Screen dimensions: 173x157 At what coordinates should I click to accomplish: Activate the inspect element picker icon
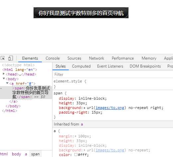point(3,58)
